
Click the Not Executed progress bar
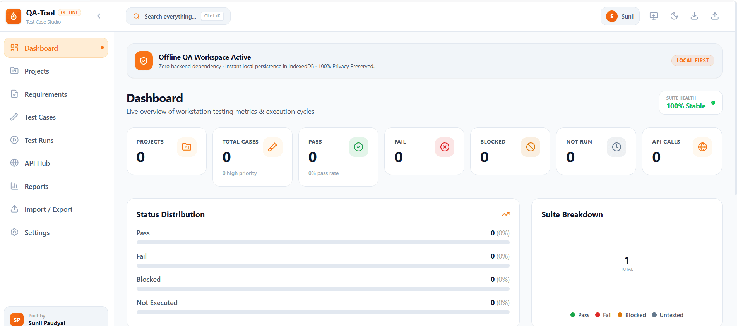[323, 312]
